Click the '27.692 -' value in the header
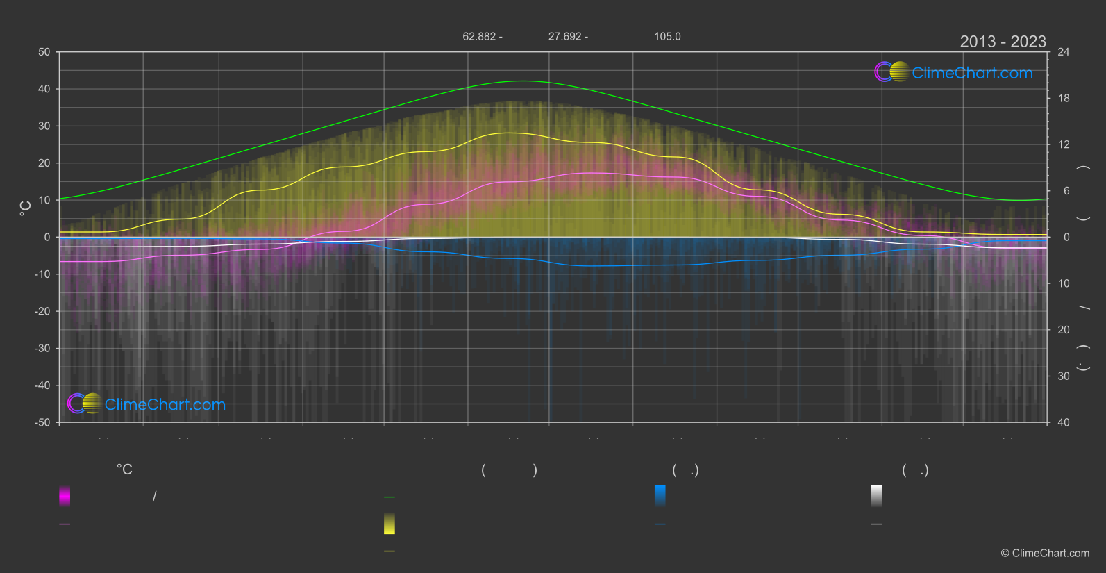This screenshot has width=1106, height=573. (568, 36)
